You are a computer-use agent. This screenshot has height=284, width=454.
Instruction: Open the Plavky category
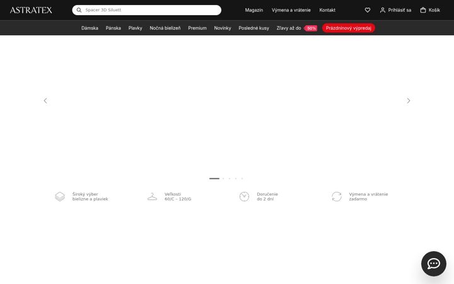point(135,28)
